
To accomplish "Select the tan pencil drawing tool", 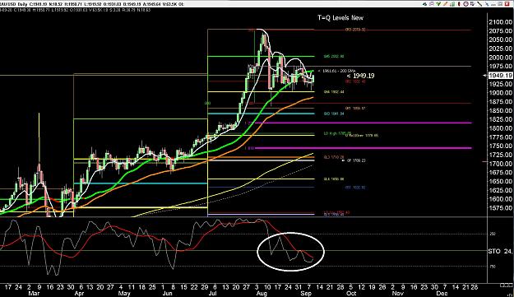I will pyautogui.click(x=445, y=4).
